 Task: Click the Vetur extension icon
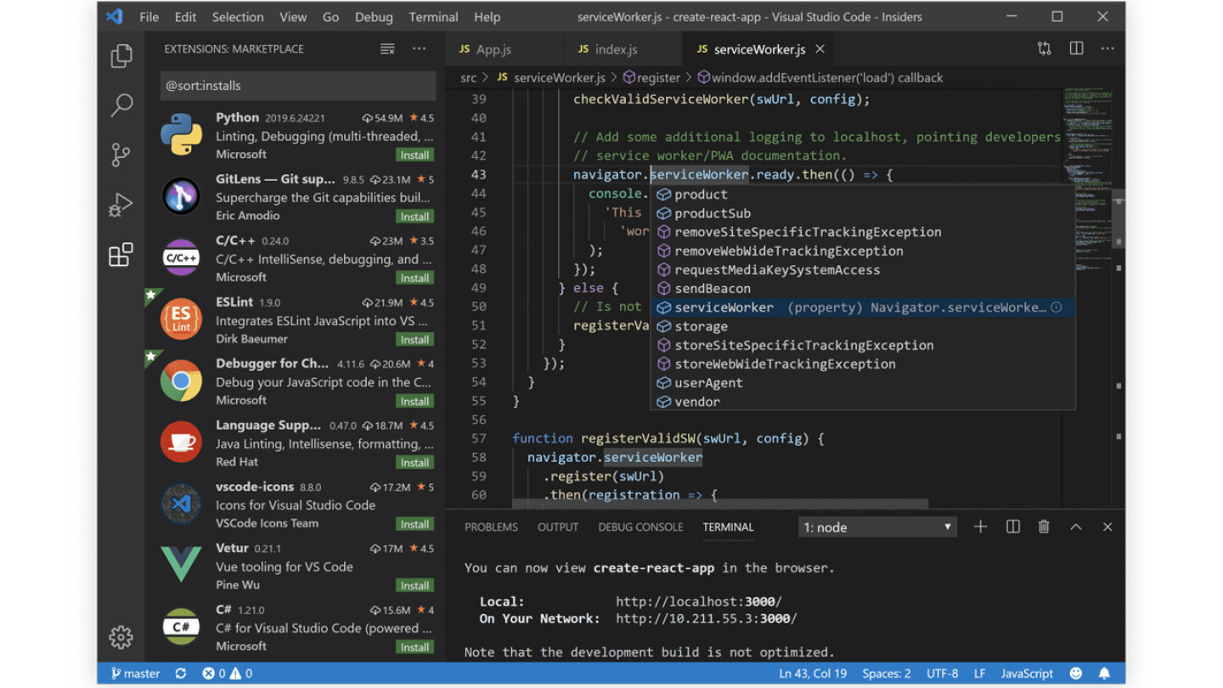coord(181,566)
